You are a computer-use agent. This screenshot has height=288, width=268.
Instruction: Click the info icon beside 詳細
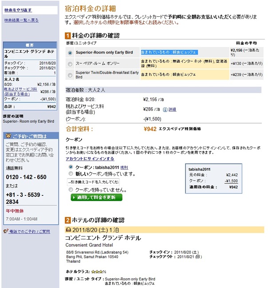click(165, 109)
